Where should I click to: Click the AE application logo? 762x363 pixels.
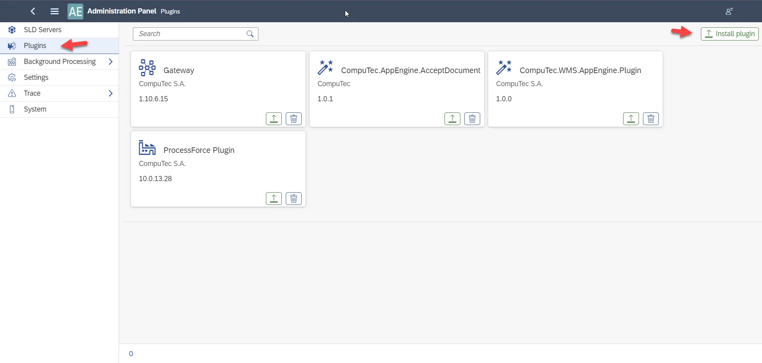click(x=75, y=12)
